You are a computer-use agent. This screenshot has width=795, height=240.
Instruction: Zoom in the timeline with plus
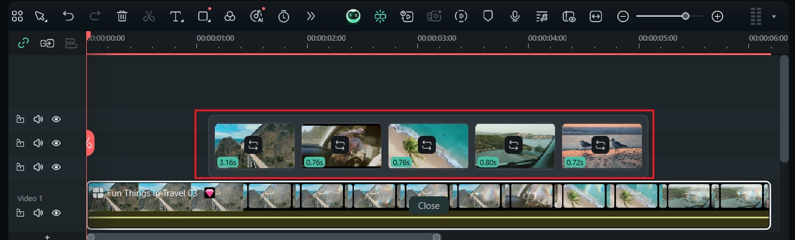[x=717, y=17]
